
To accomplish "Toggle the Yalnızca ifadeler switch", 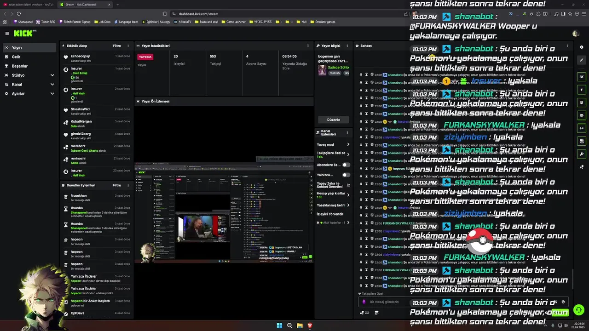I will (346, 175).
